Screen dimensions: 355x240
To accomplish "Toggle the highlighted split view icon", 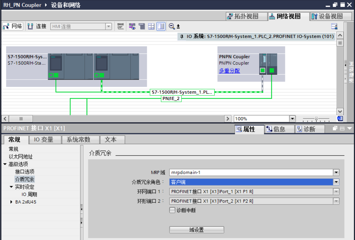I will tap(161, 26).
